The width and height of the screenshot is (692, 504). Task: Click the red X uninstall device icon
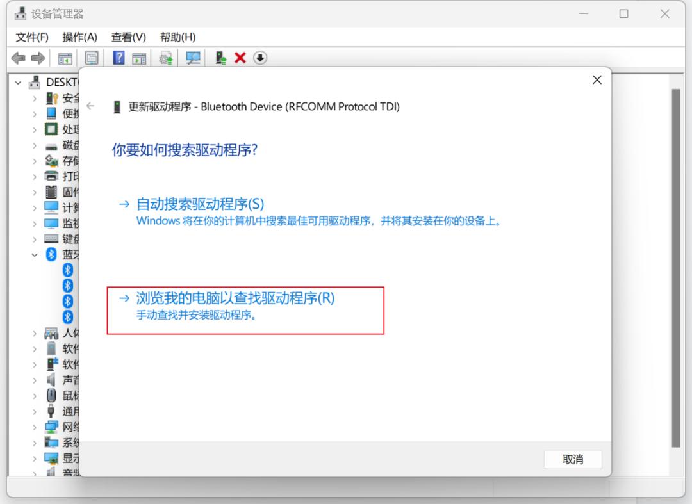(x=240, y=58)
